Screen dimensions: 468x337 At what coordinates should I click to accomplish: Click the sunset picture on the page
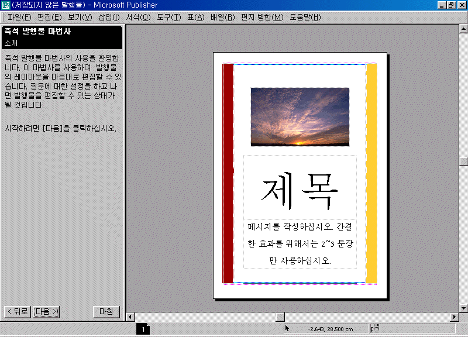tap(300, 116)
